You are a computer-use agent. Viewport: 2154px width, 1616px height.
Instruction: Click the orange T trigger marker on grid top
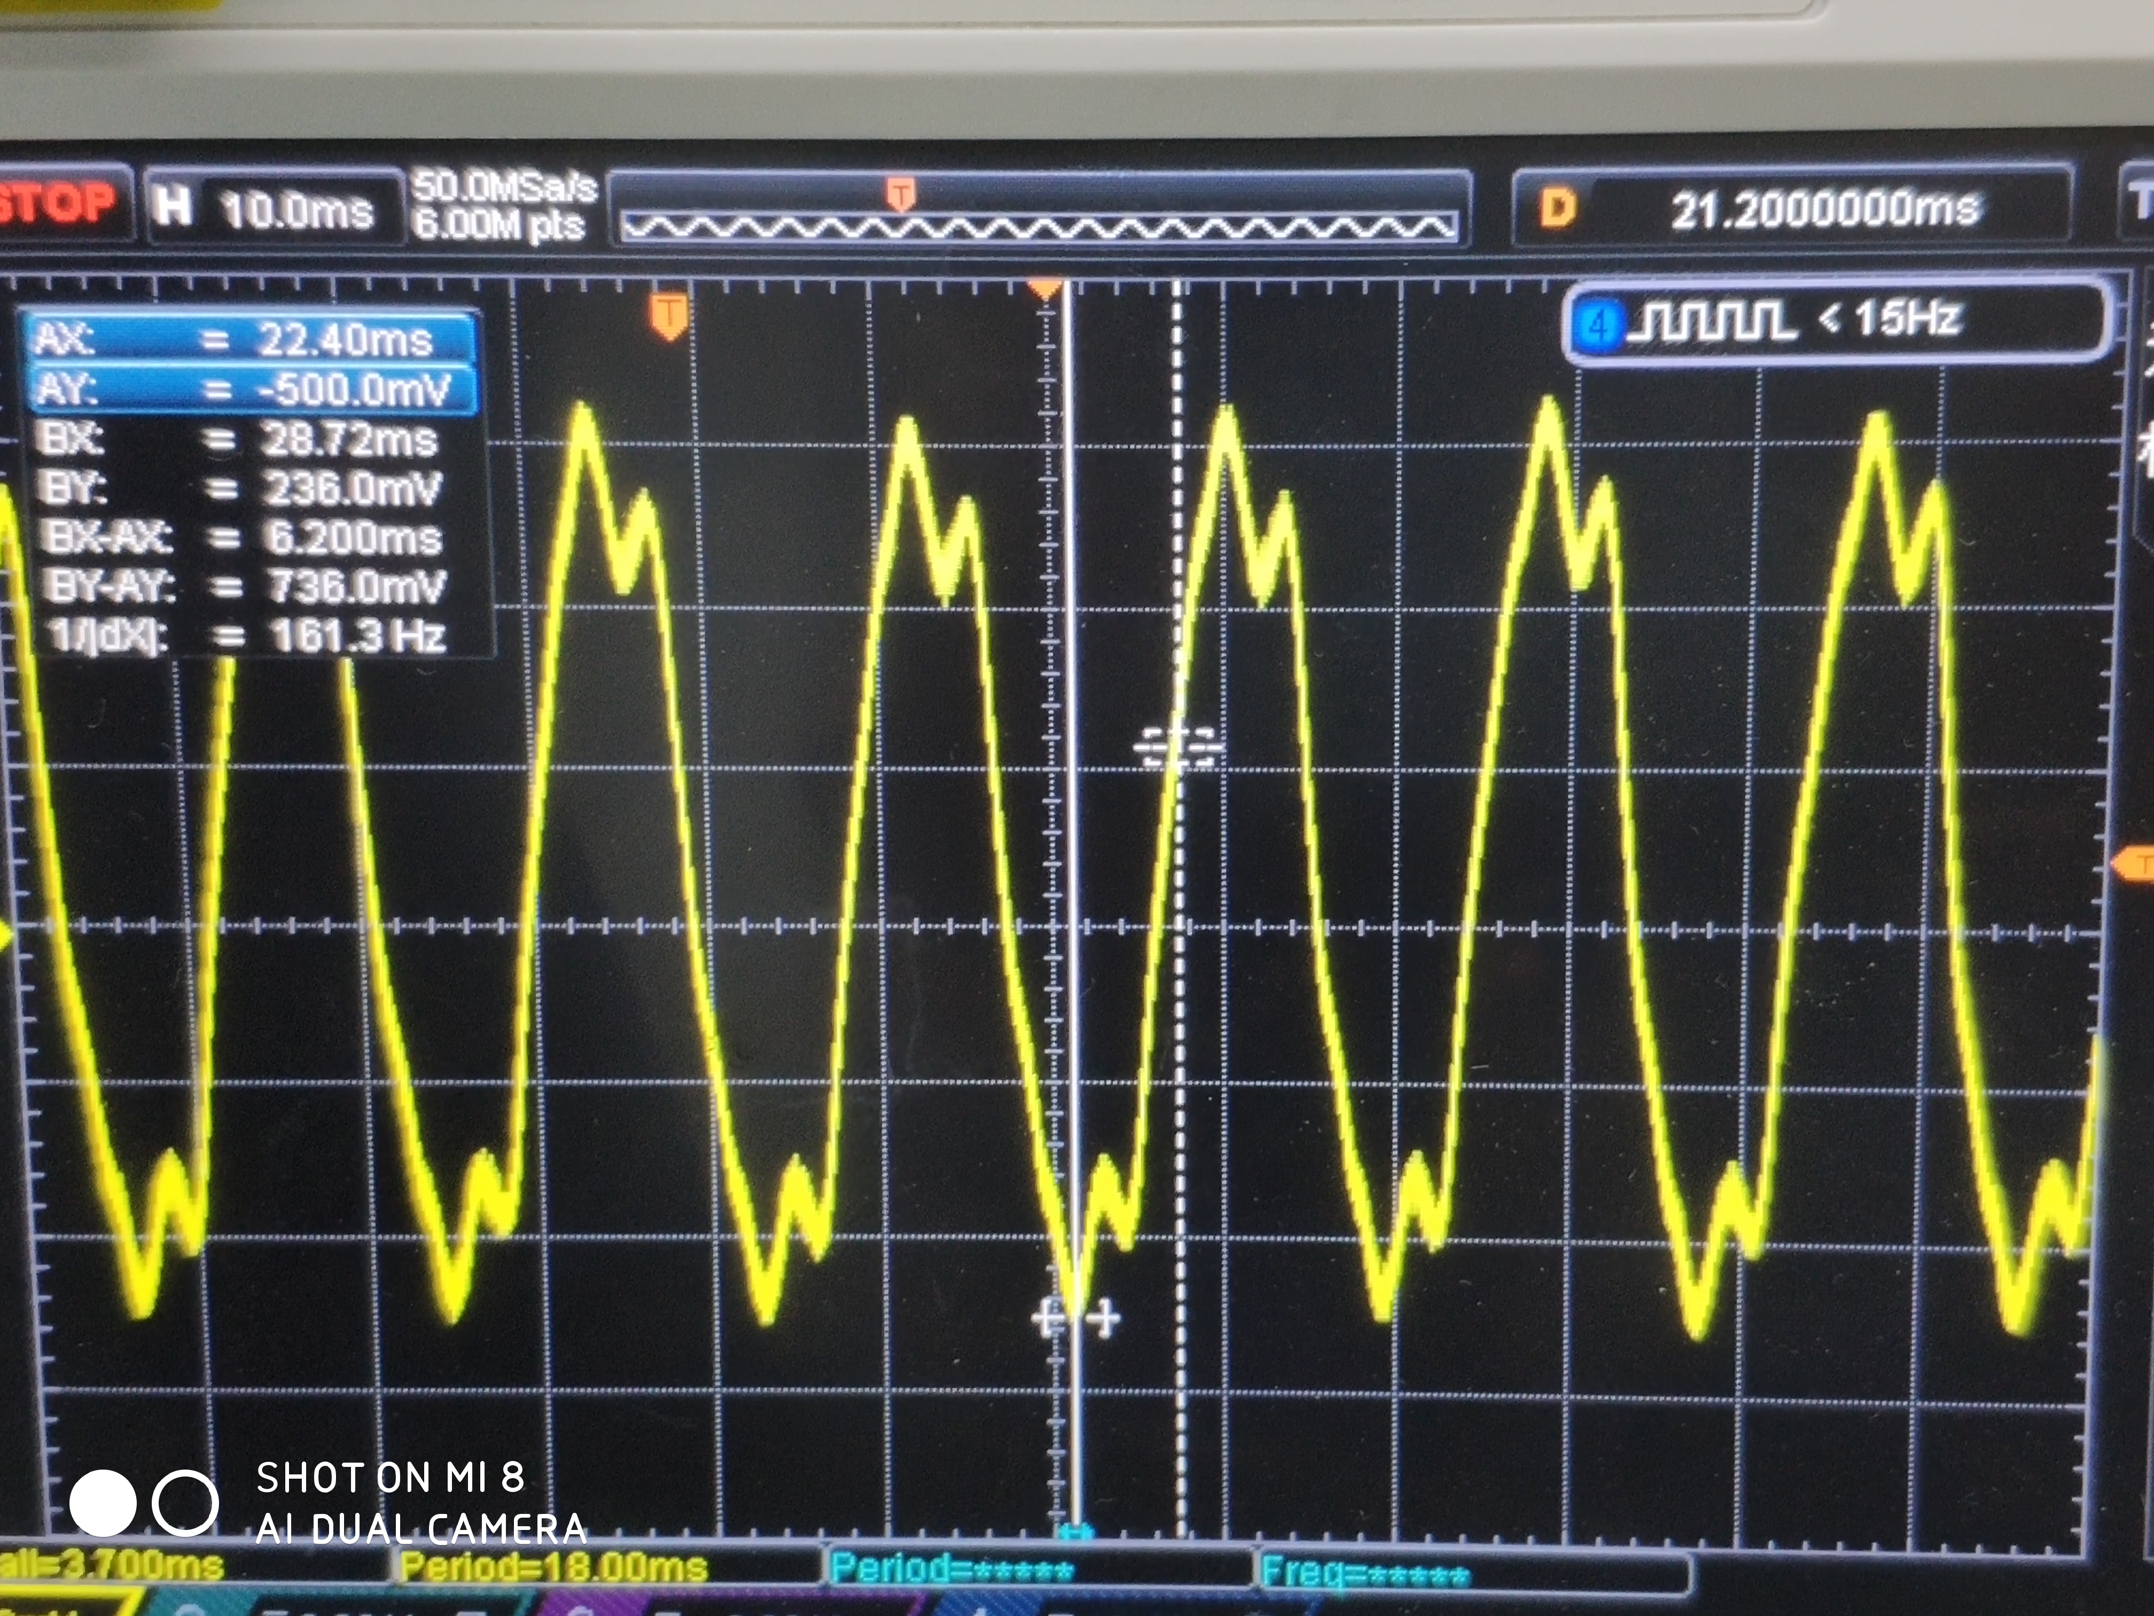click(669, 316)
